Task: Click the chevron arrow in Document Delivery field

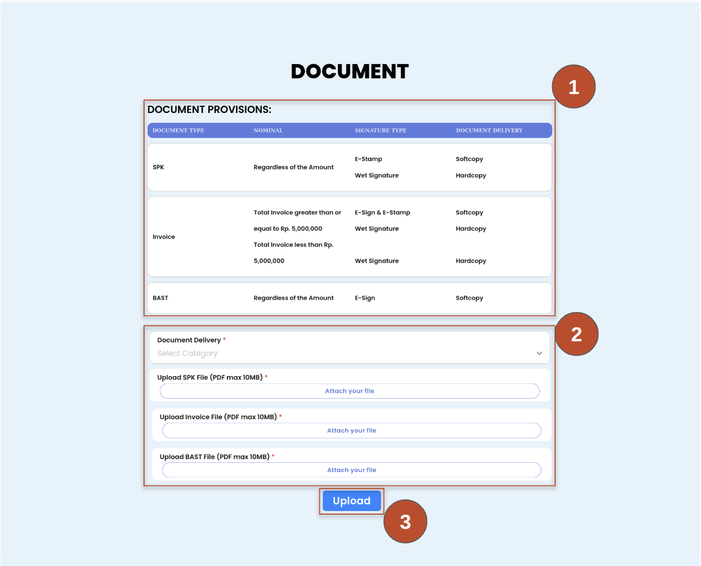Action: [x=539, y=354]
